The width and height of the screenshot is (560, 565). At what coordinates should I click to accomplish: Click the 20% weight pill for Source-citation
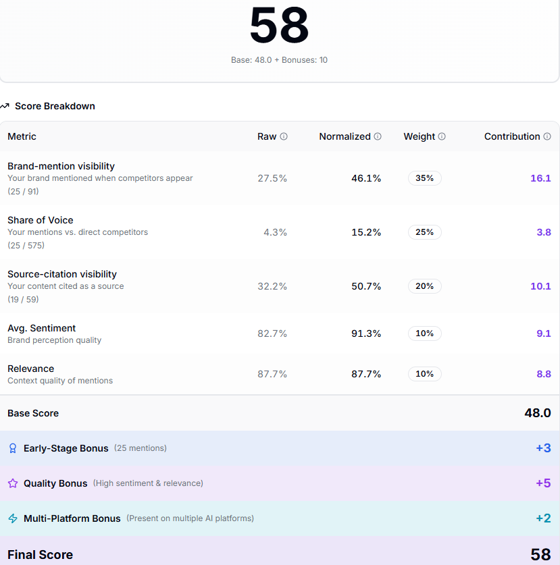(x=424, y=286)
